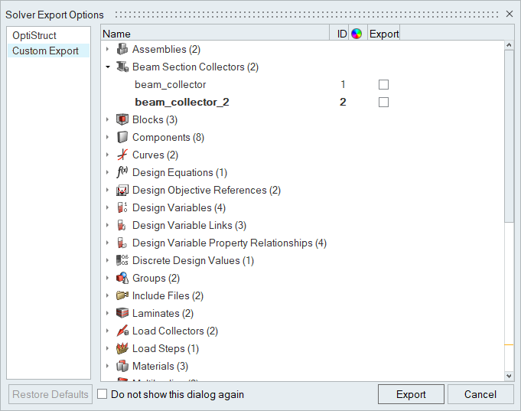The width and height of the screenshot is (521, 411).
Task: Click the Design Equations f(x) icon
Action: (122, 173)
